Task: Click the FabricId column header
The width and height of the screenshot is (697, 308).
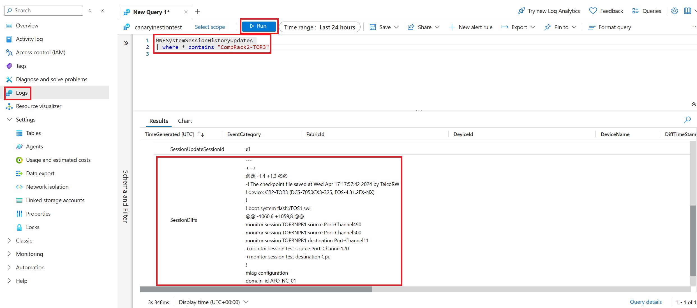Action: click(x=315, y=134)
